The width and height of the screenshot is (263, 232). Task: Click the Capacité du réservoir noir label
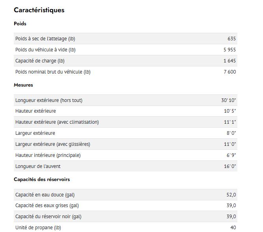[48, 217]
